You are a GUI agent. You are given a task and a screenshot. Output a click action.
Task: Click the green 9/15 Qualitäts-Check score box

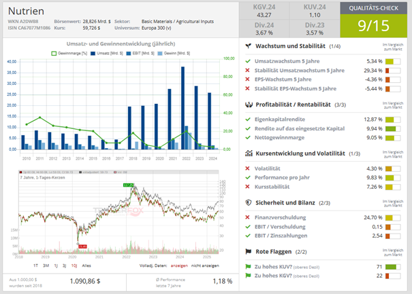point(373,26)
